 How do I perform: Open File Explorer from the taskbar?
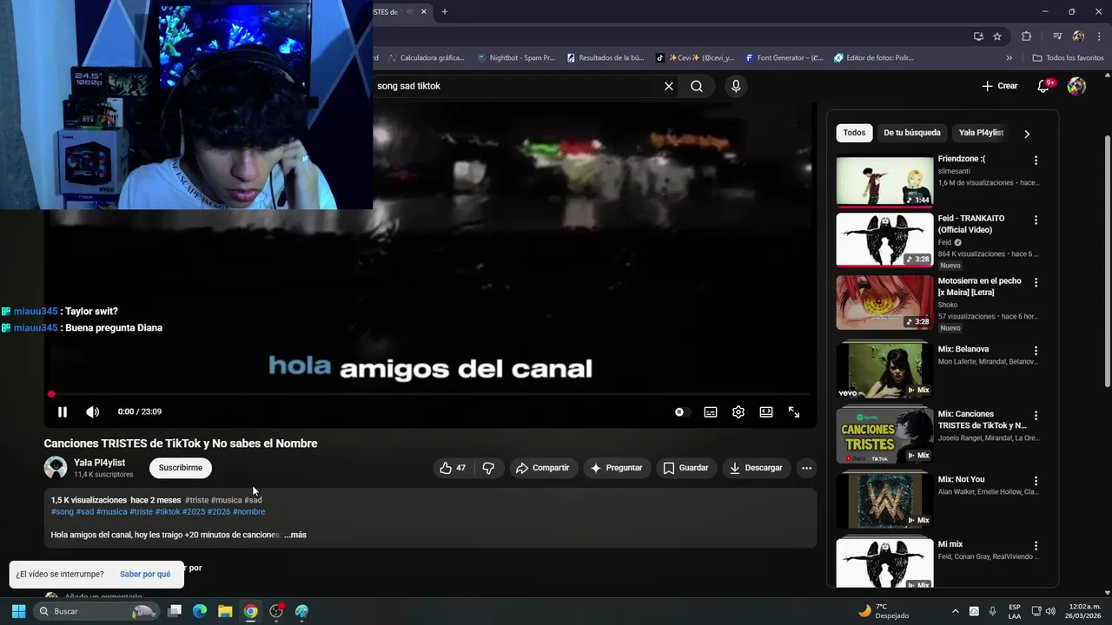coord(225,611)
